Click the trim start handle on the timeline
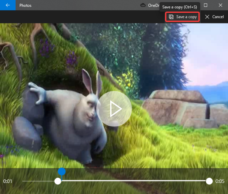This screenshot has height=194, width=228. (58, 181)
